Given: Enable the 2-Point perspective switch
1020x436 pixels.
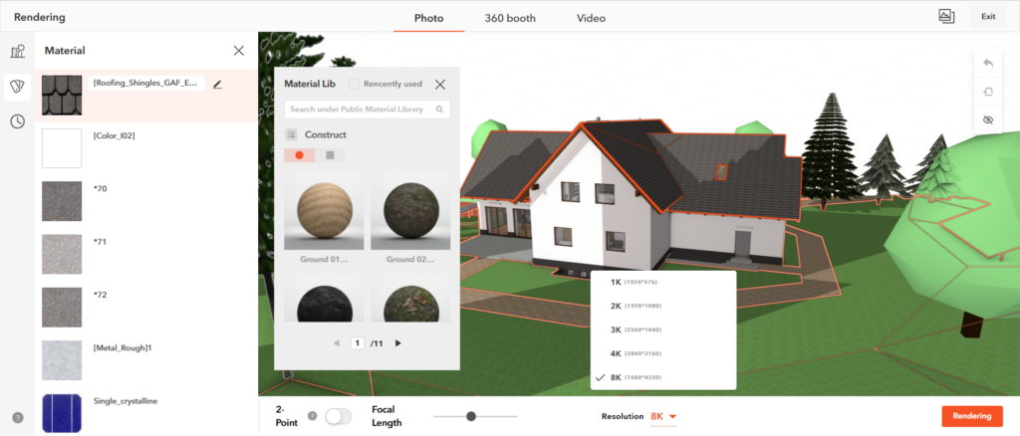Looking at the screenshot, I should [x=339, y=416].
